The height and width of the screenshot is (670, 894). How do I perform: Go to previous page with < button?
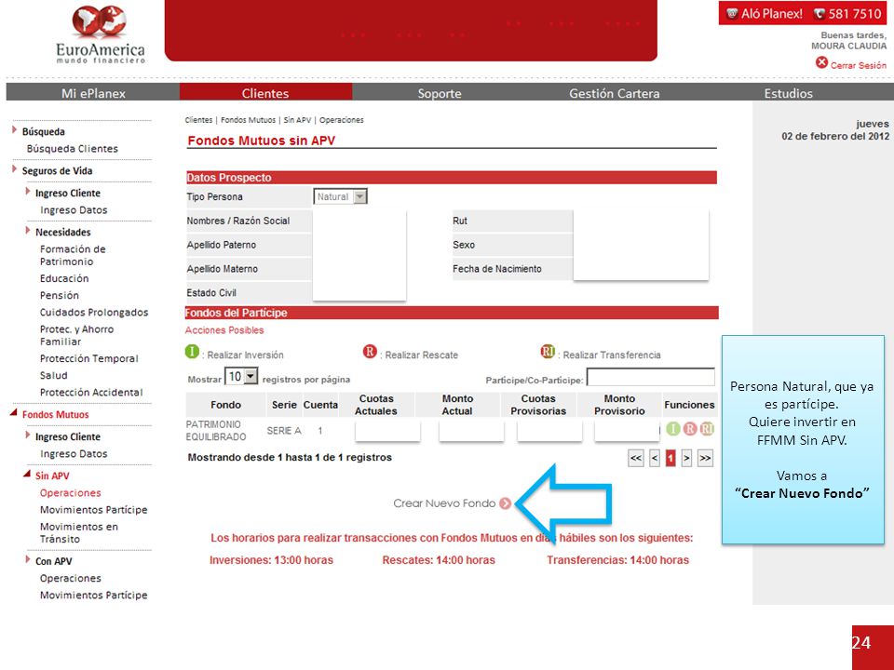tap(655, 458)
